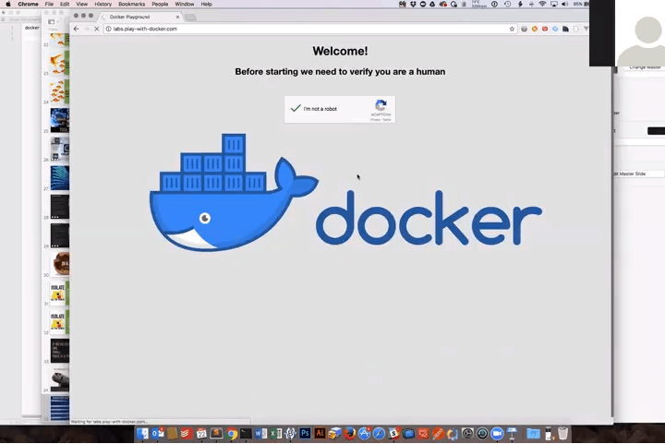The width and height of the screenshot is (665, 444).
Task: Launch Illustrator from the Dock
Action: [320, 434]
